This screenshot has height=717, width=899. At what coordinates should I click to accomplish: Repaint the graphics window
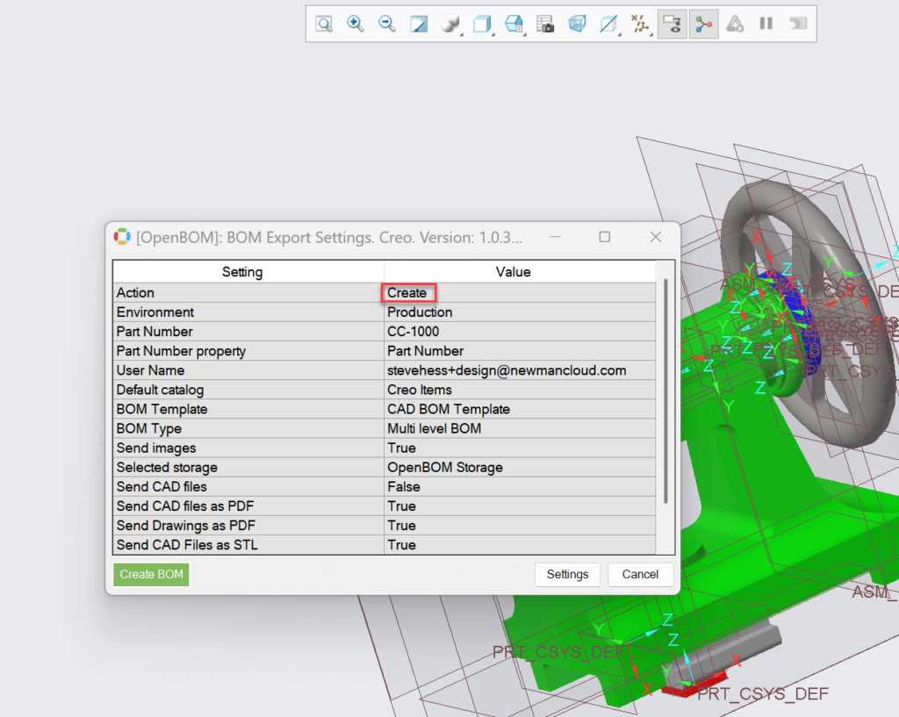pyautogui.click(x=419, y=24)
